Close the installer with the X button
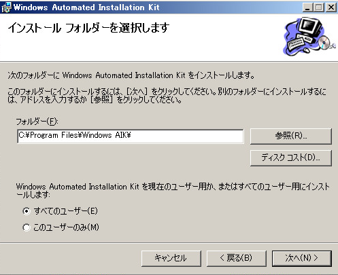Viewport: 338px width, 275px height. point(331,7)
